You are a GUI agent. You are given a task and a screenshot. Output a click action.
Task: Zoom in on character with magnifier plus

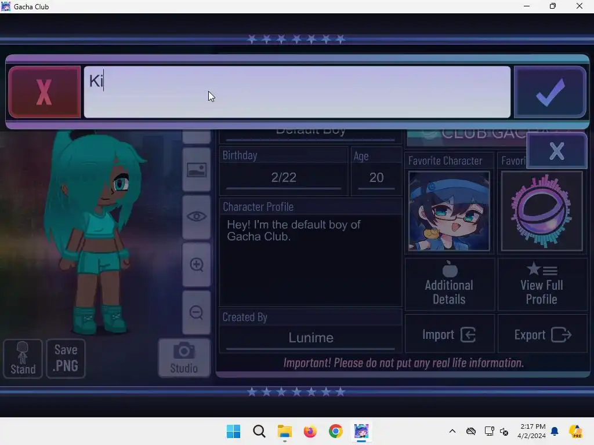point(197,264)
